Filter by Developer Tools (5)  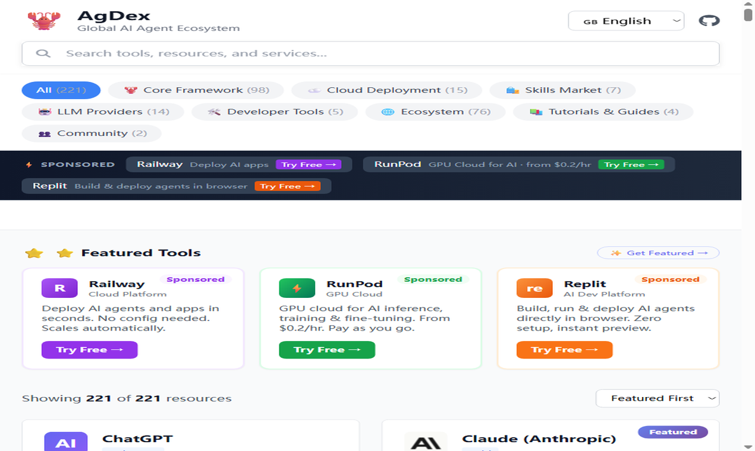(275, 112)
